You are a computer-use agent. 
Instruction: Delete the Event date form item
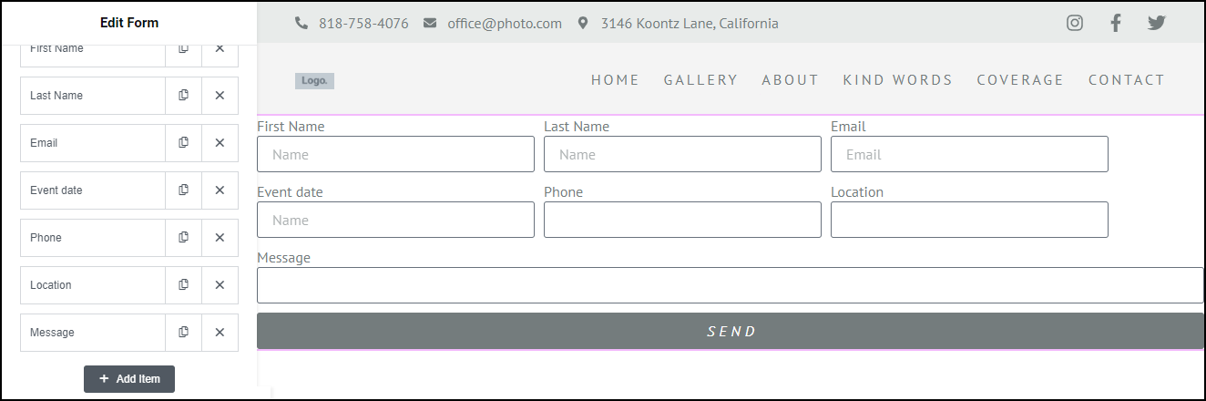click(220, 190)
